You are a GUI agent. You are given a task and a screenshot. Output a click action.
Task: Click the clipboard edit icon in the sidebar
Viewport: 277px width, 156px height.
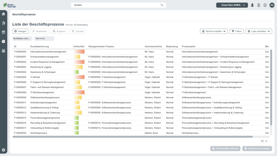click(x=4, y=23)
